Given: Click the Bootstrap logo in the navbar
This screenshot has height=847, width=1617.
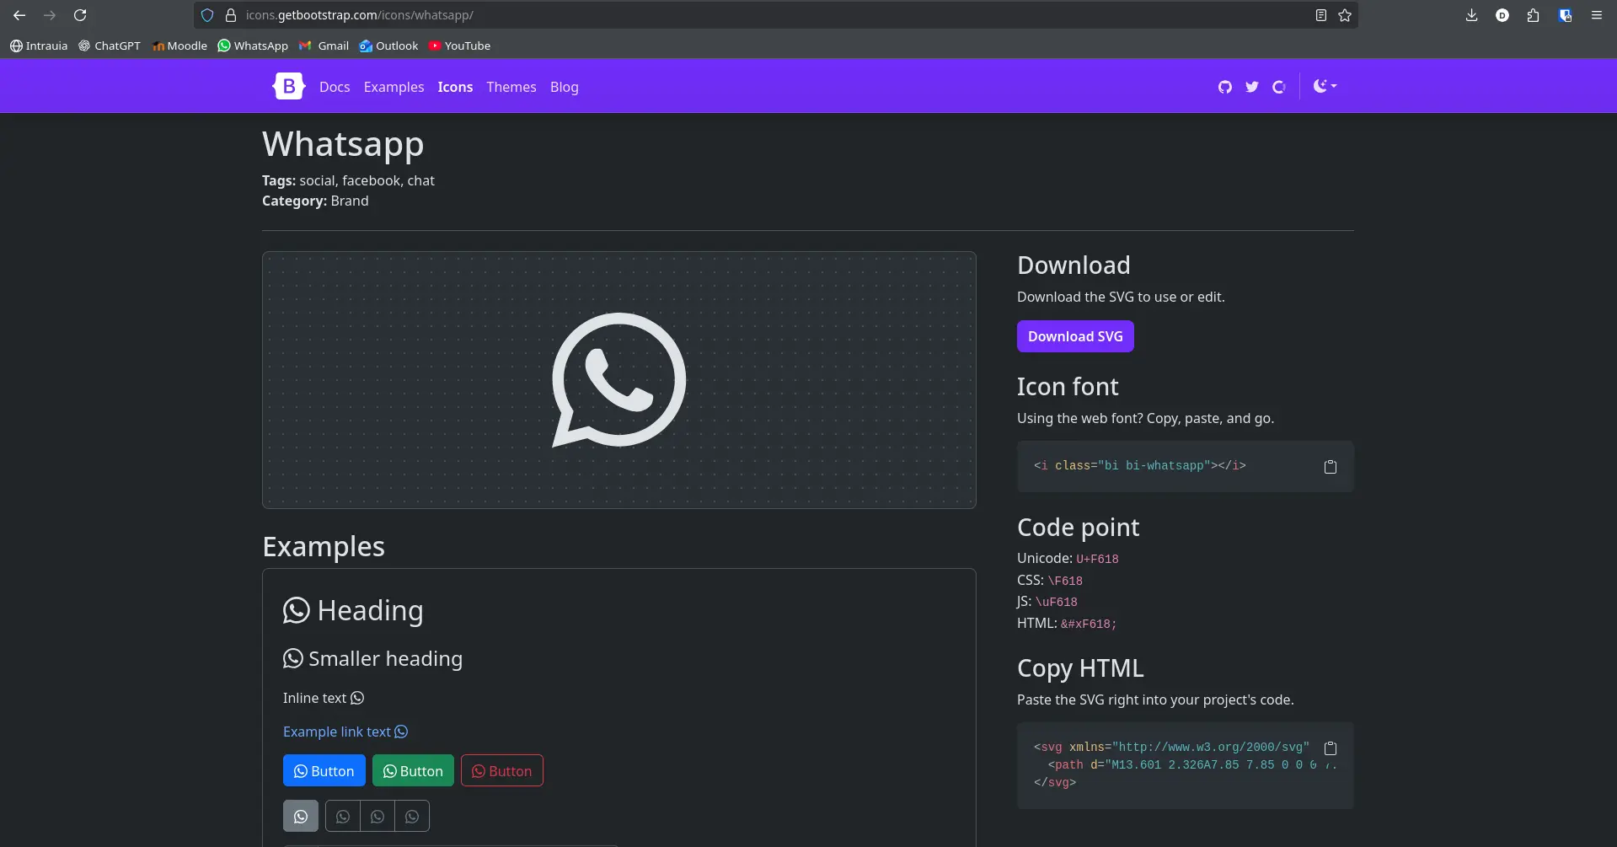Looking at the screenshot, I should (x=288, y=85).
